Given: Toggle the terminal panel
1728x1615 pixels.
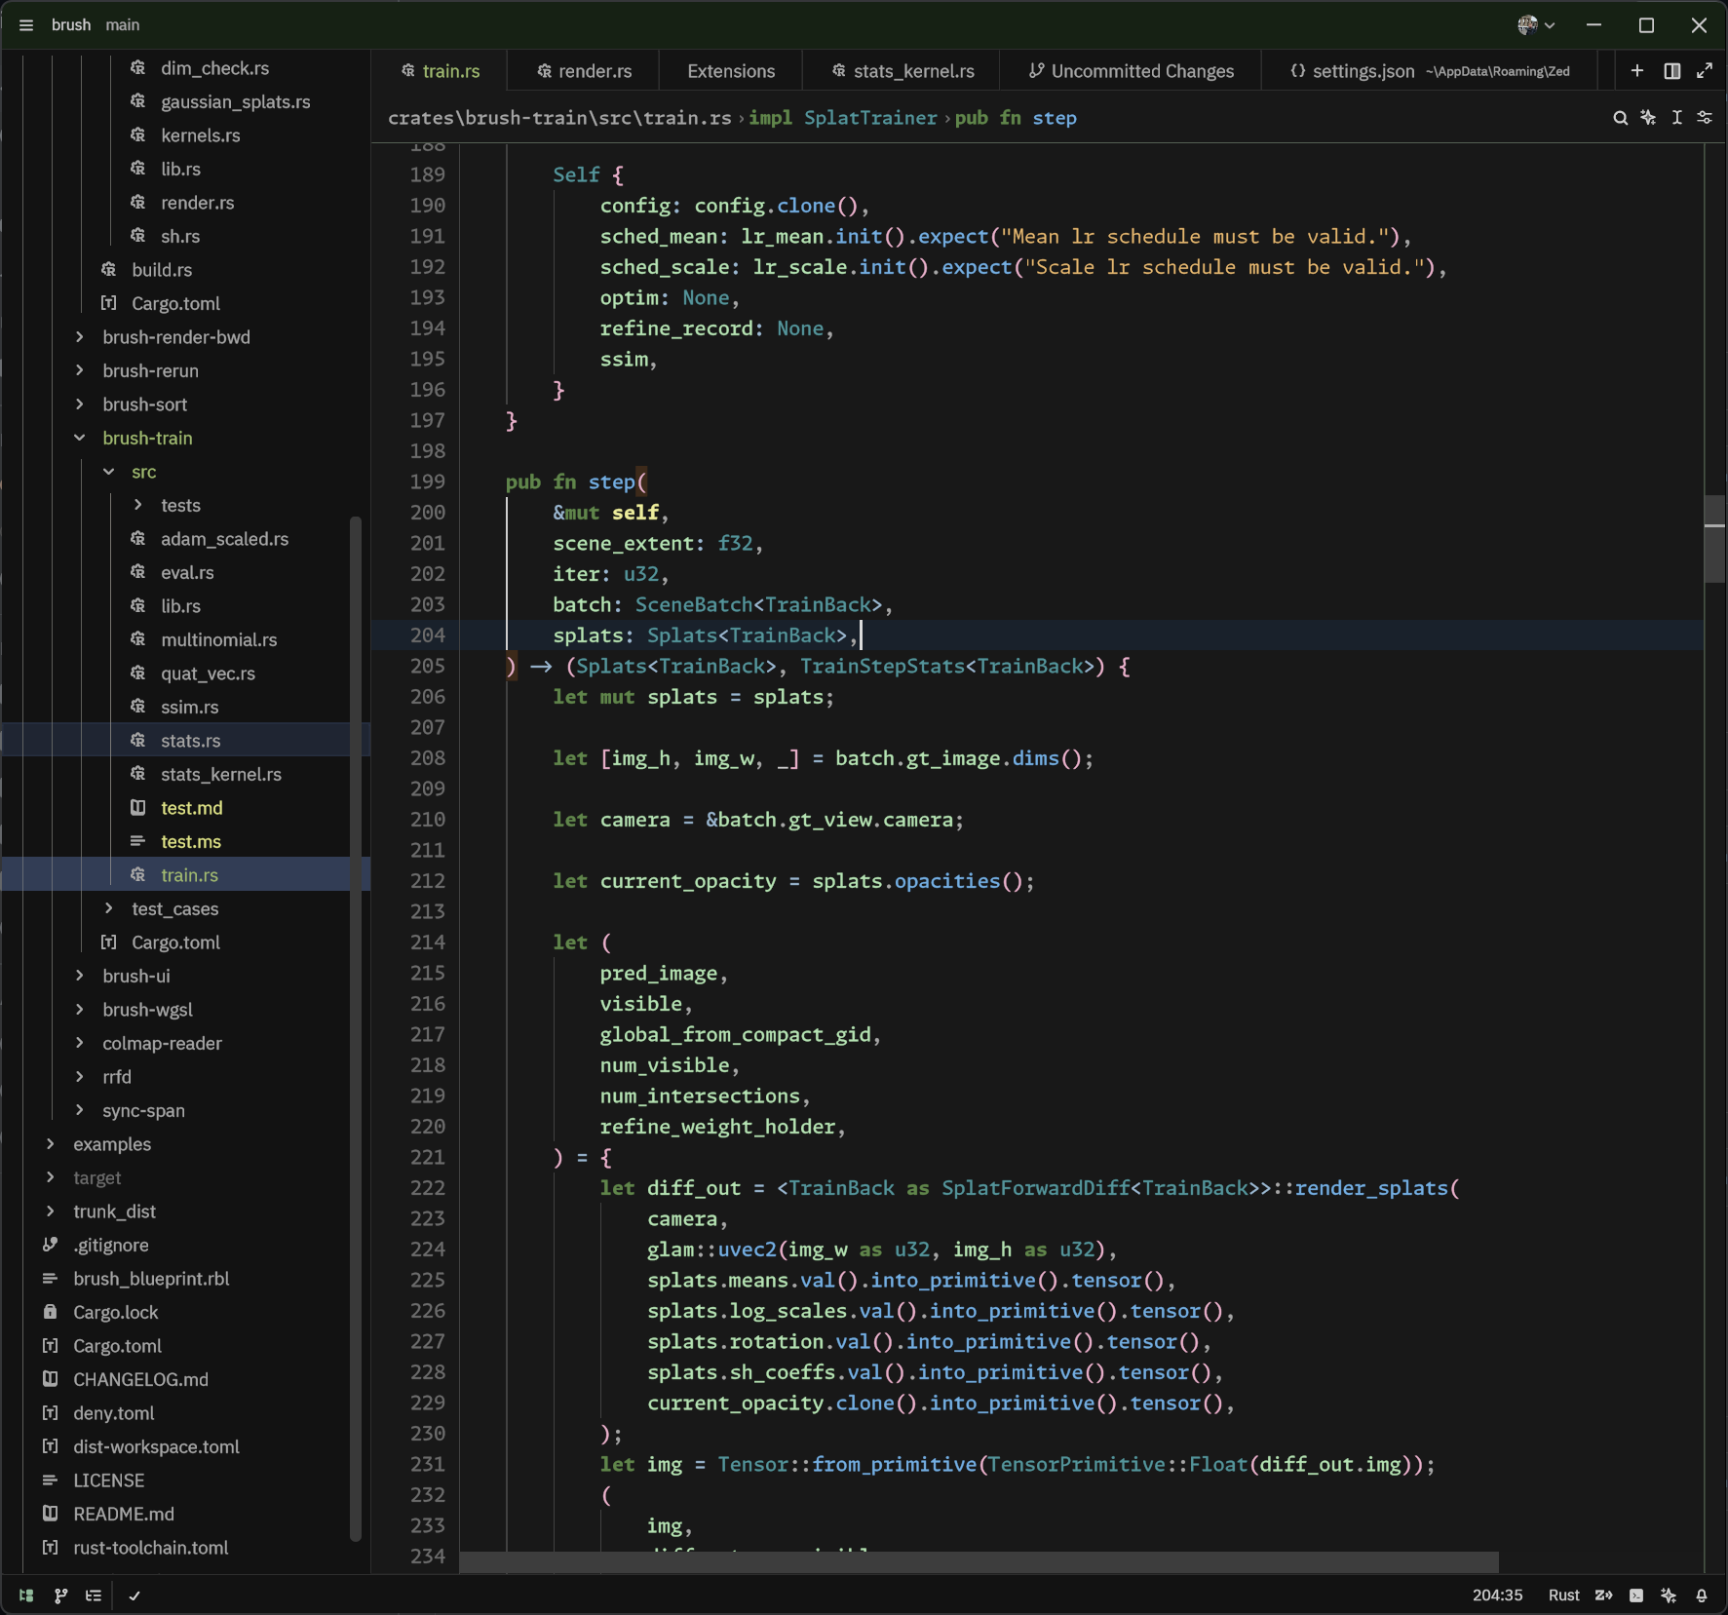Looking at the screenshot, I should click(x=1636, y=1596).
